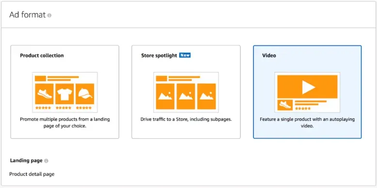Click the small shoe icon in Video illustration
Image resolution: width=377 pixels, height=188 pixels.
pos(285,105)
